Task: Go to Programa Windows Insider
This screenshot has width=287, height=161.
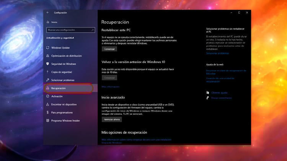Action: (x=65, y=121)
